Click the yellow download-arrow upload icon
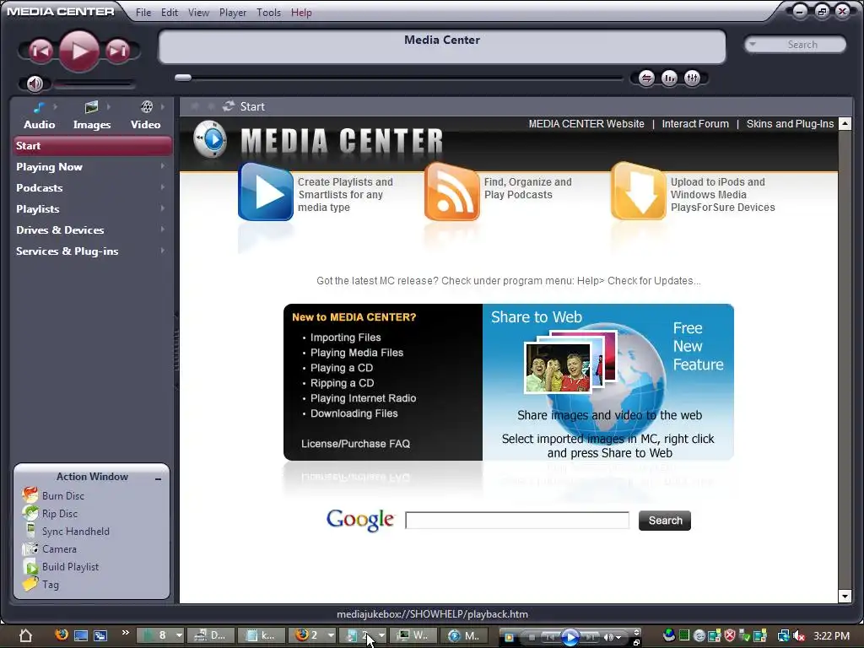Image resolution: width=864 pixels, height=648 pixels. pyautogui.click(x=638, y=192)
